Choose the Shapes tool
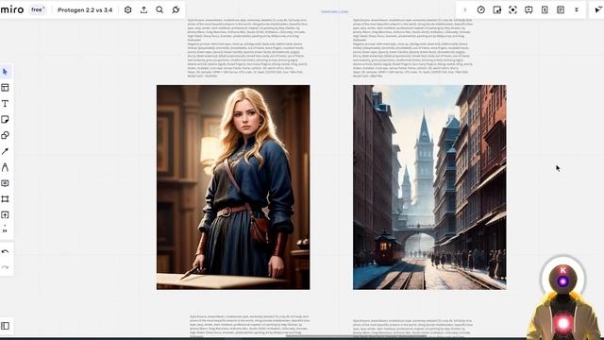Viewport: 604px width, 340px height. [x=5, y=135]
